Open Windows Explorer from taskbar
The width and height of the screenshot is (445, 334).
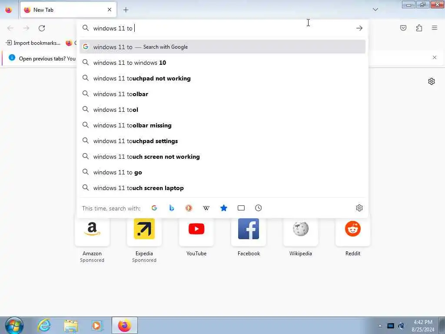71,325
